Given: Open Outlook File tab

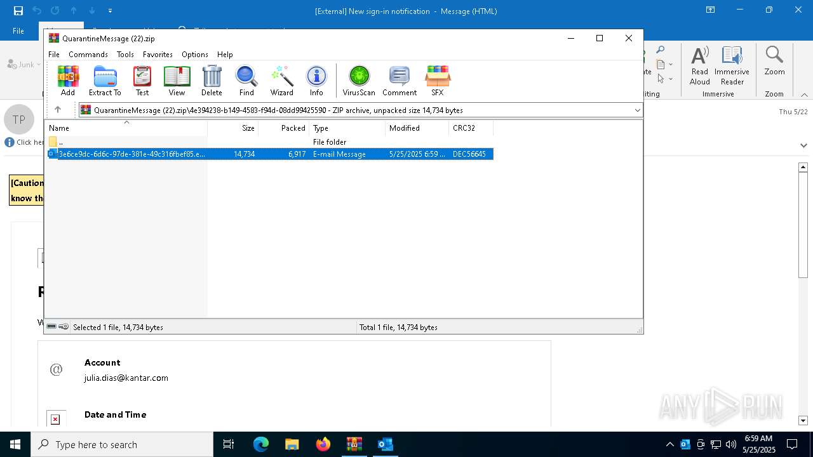Looking at the screenshot, I should [x=18, y=30].
